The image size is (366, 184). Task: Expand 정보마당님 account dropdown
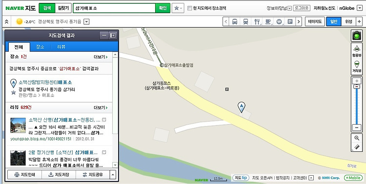[x=289, y=8]
